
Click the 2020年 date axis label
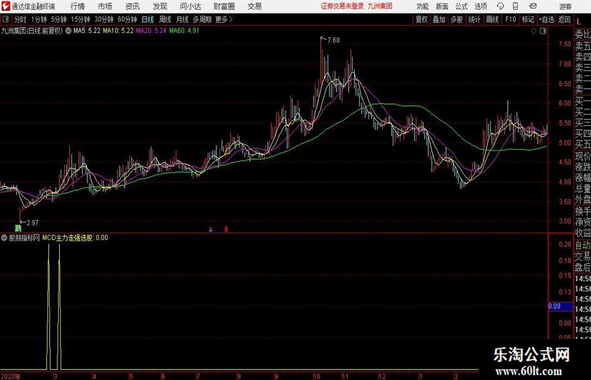[x=11, y=376]
